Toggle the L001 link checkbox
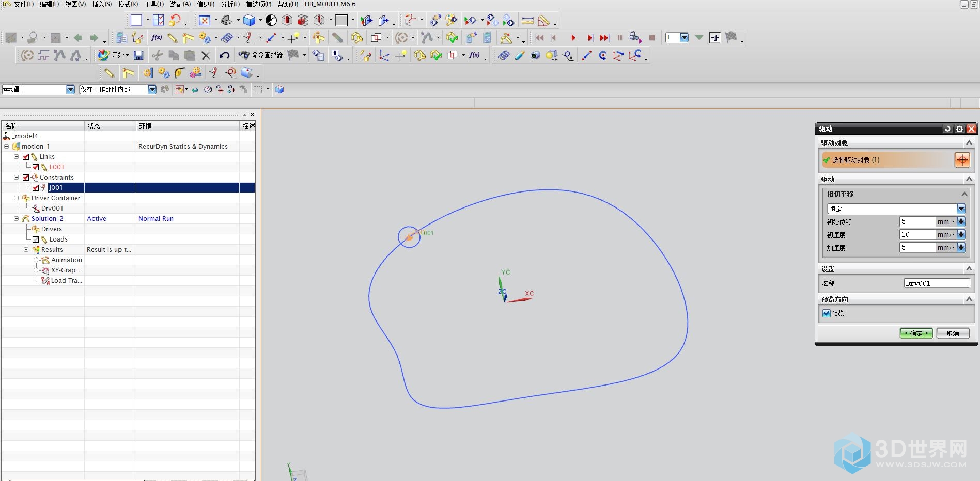Image resolution: width=980 pixels, height=481 pixels. (36, 167)
